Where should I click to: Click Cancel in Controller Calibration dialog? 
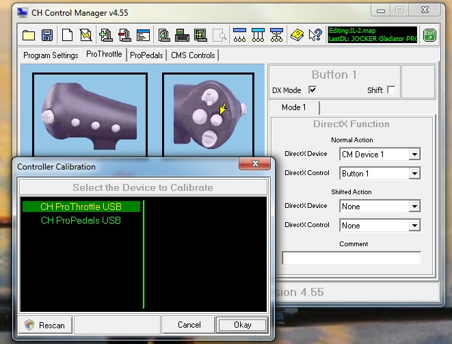(x=189, y=325)
